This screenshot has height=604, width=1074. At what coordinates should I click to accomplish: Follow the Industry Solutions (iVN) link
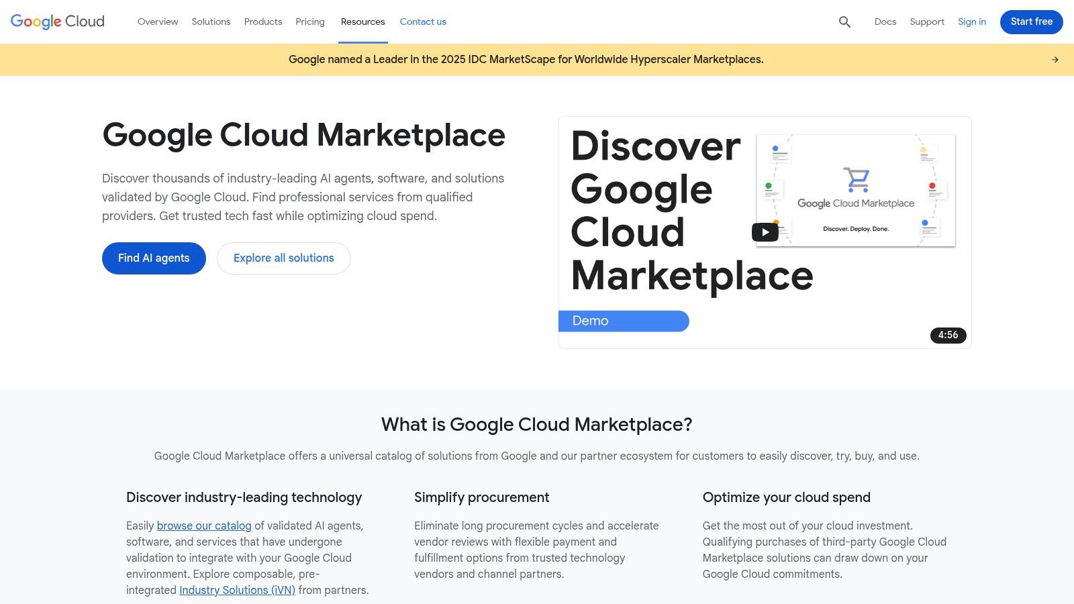237,590
